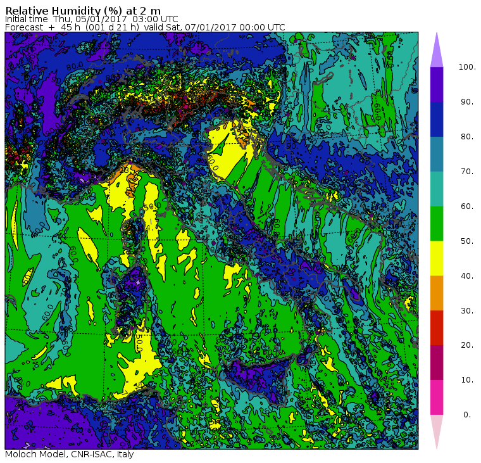Click the "100." colorbar label

pos(467,67)
